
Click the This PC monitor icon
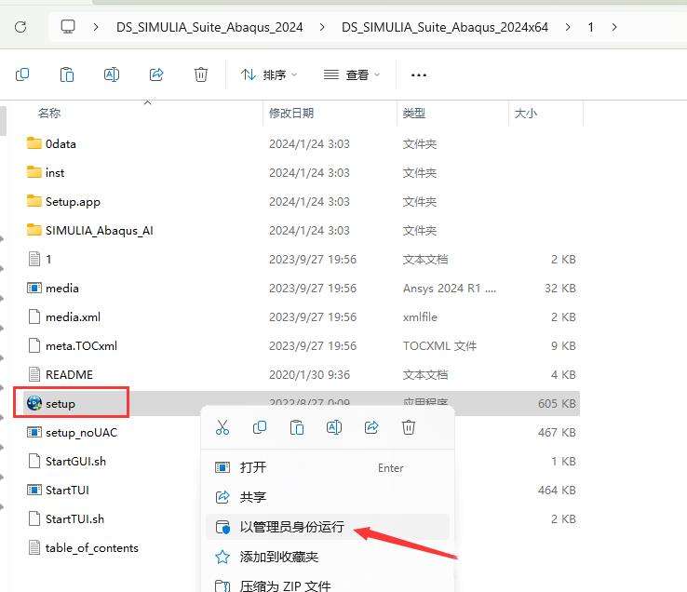pos(68,27)
